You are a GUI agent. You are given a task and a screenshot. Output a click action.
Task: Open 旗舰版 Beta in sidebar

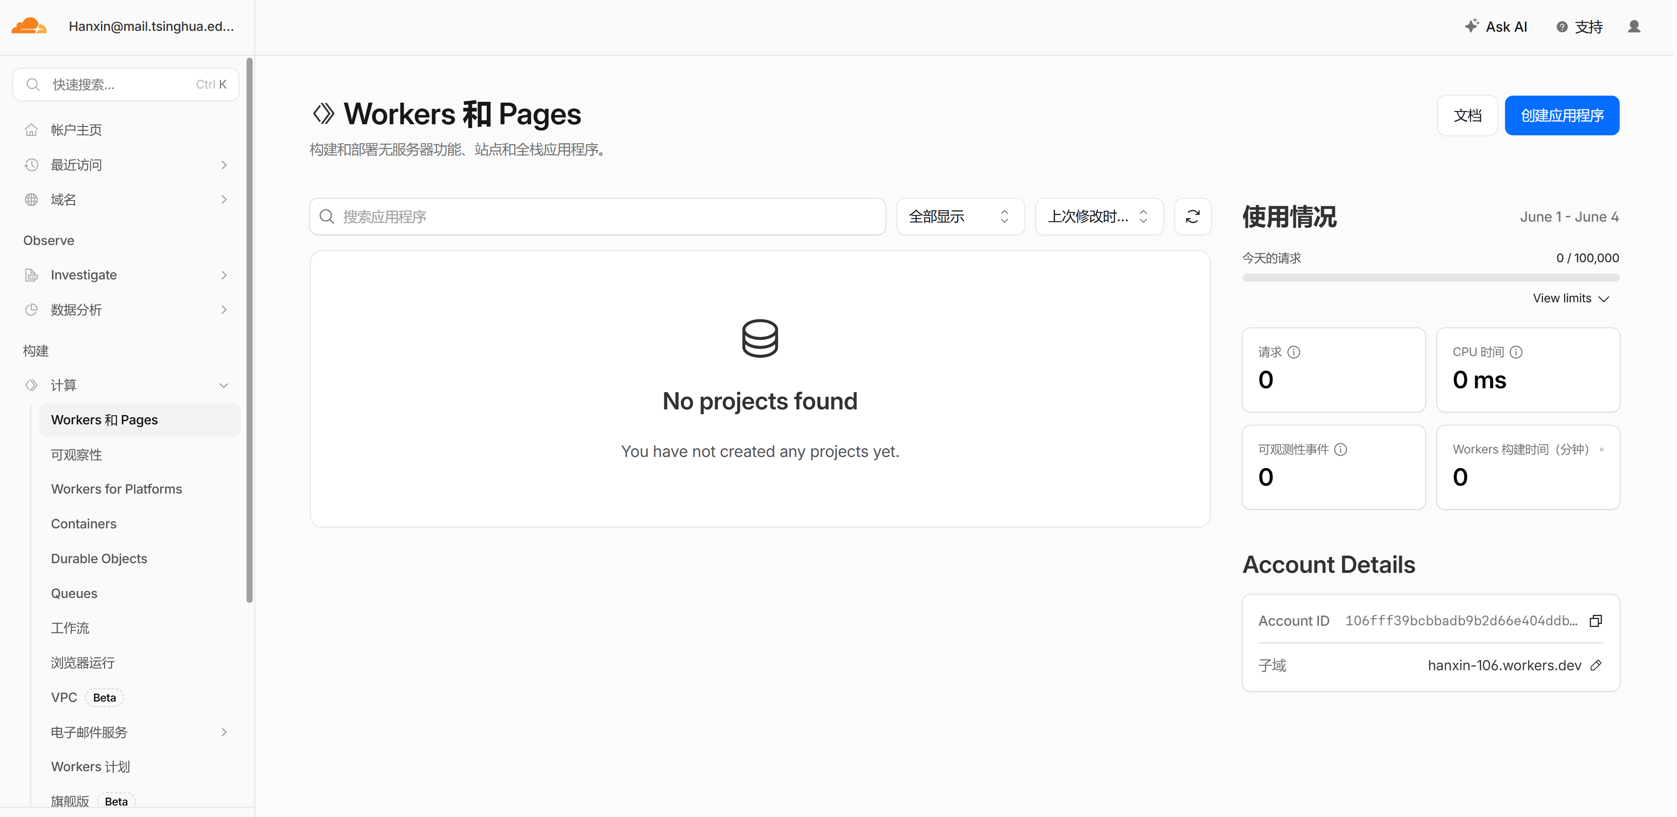93,802
